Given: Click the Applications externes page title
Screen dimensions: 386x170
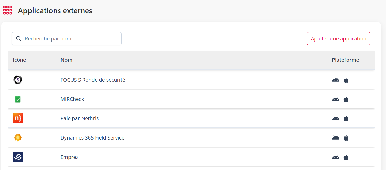Looking at the screenshot, I should pos(55,11).
